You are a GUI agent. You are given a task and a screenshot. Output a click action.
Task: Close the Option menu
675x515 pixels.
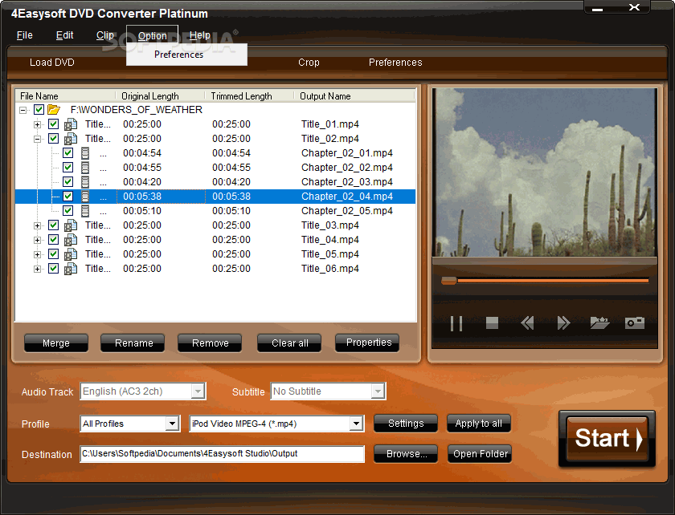153,35
